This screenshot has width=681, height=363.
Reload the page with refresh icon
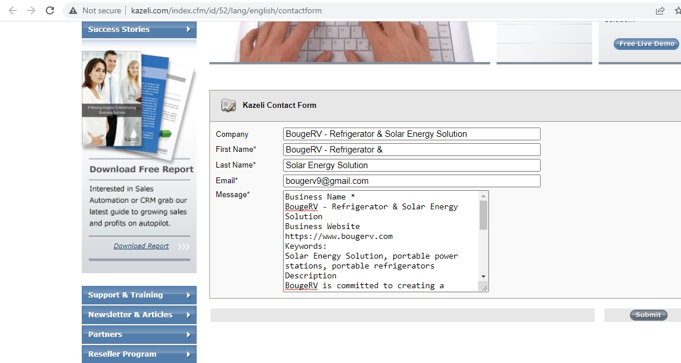click(50, 10)
